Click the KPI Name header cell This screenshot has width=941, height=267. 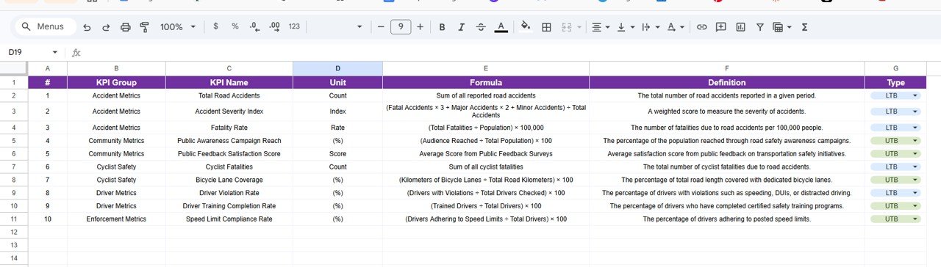tap(229, 83)
